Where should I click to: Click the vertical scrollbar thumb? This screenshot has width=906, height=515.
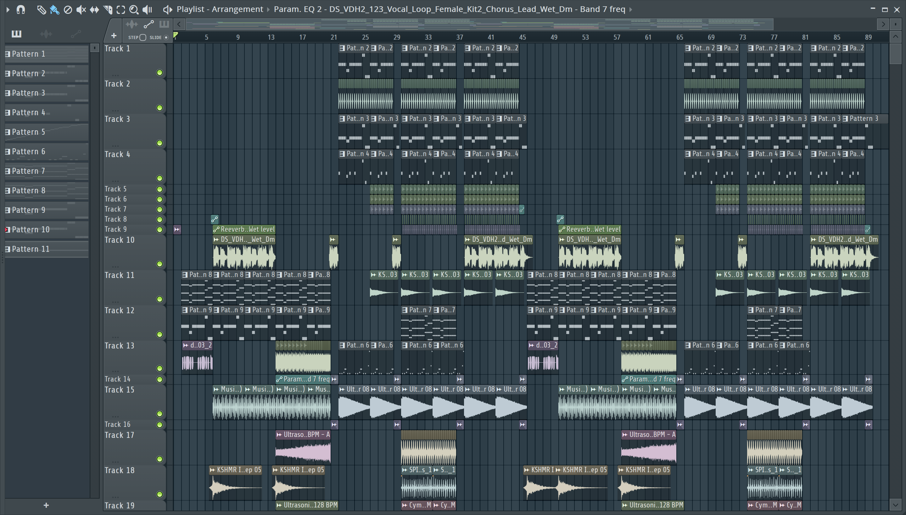(895, 54)
